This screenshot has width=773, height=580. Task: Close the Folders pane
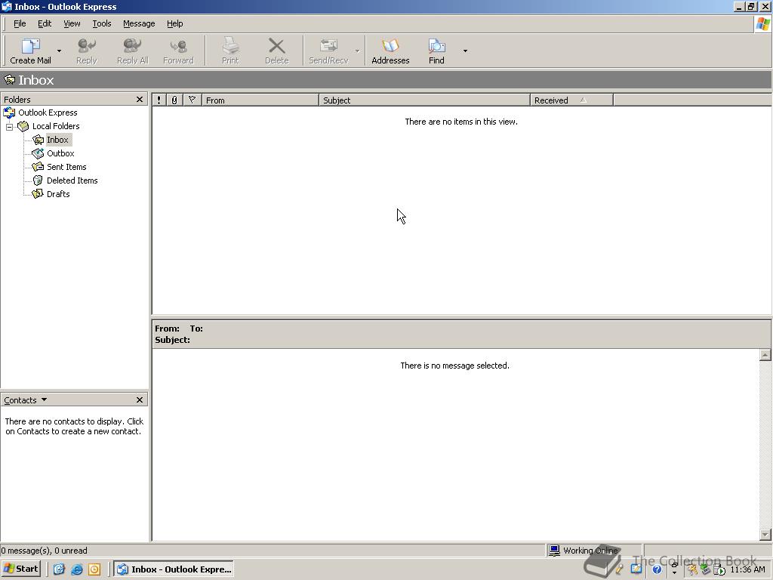pyautogui.click(x=140, y=100)
